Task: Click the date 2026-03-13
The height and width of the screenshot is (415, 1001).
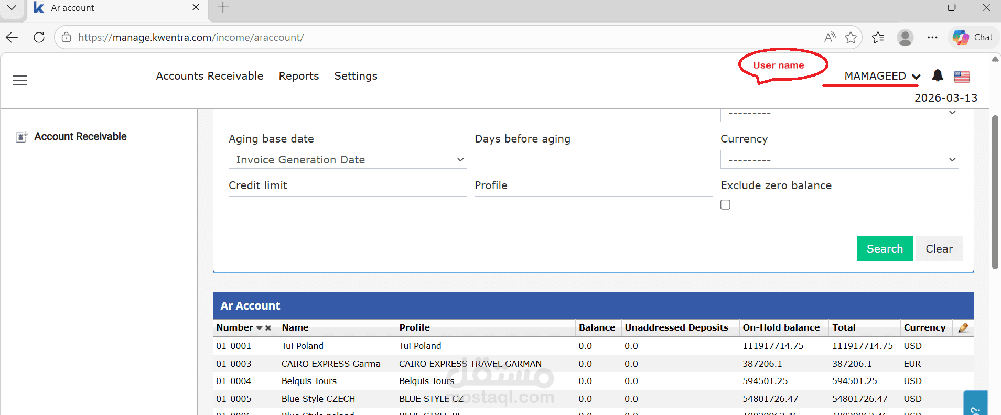Action: (x=946, y=98)
